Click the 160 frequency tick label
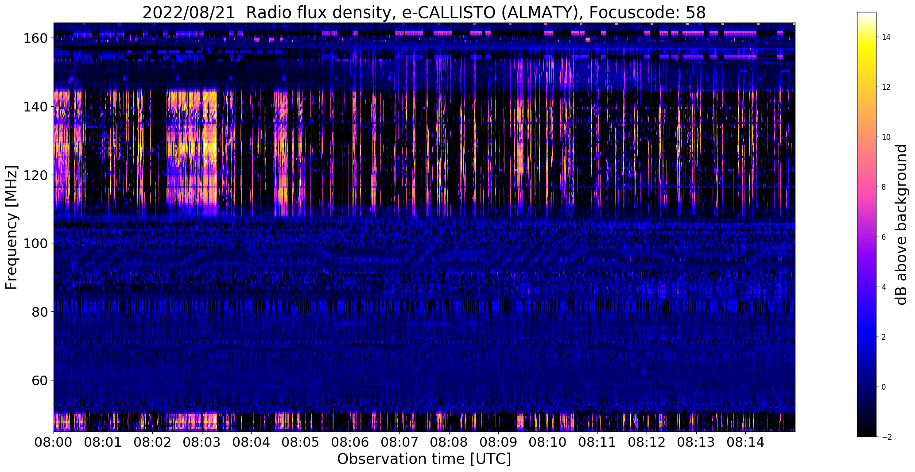Image resolution: width=915 pixels, height=472 pixels. (x=35, y=38)
